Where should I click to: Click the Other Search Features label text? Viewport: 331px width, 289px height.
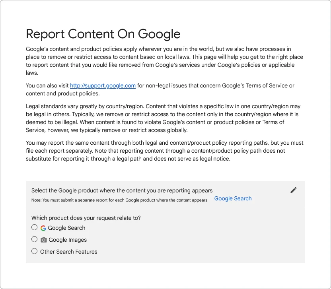[x=68, y=252]
